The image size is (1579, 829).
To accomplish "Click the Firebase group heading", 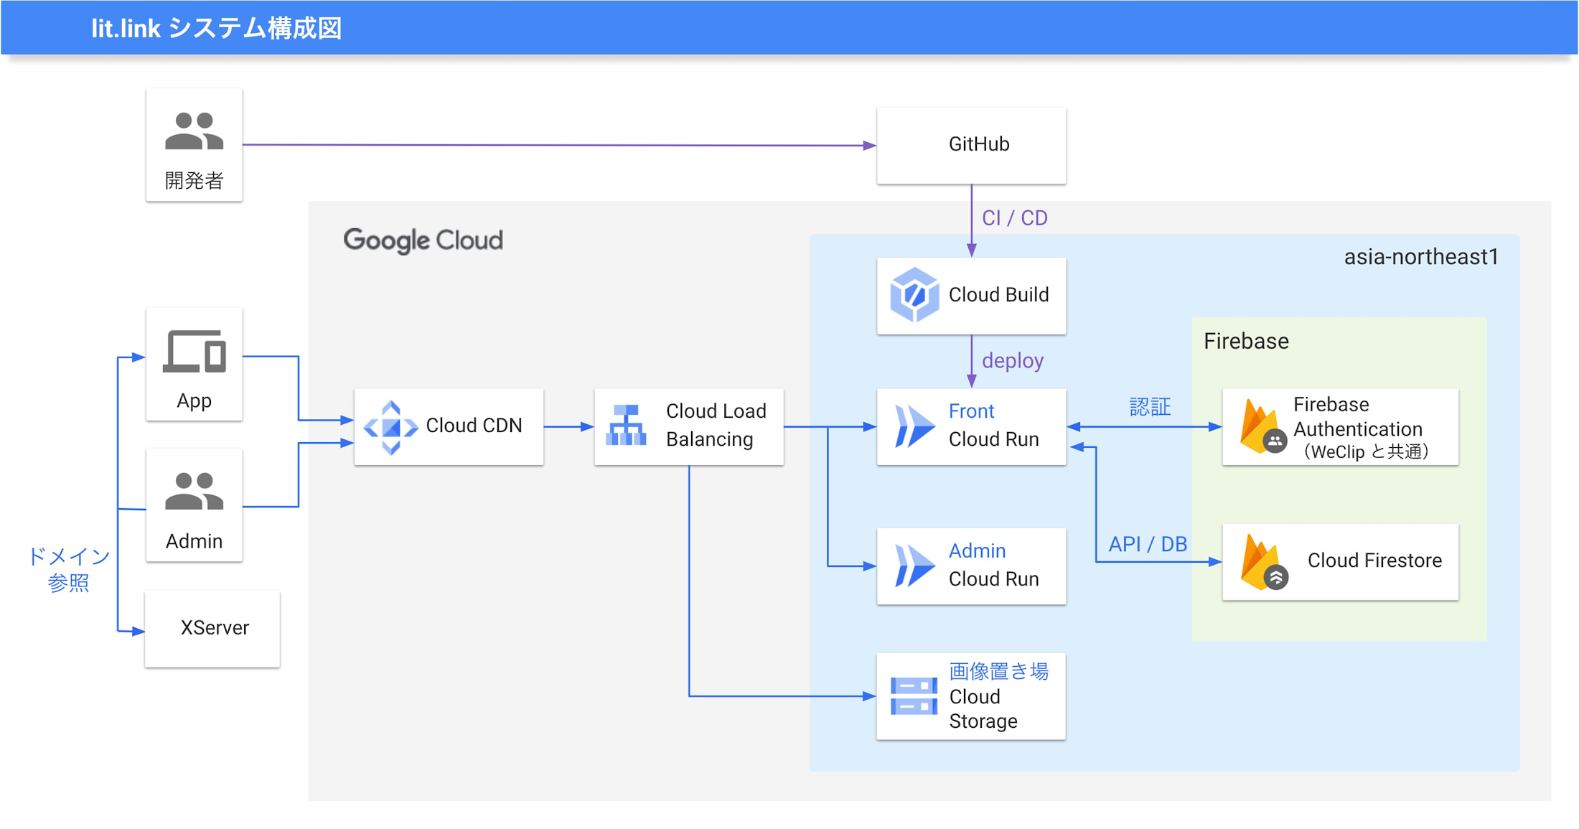I will (x=1246, y=341).
